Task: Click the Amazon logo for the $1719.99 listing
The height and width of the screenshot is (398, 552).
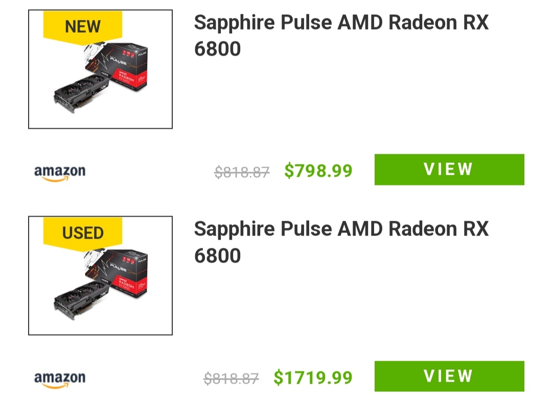Action: tap(60, 379)
